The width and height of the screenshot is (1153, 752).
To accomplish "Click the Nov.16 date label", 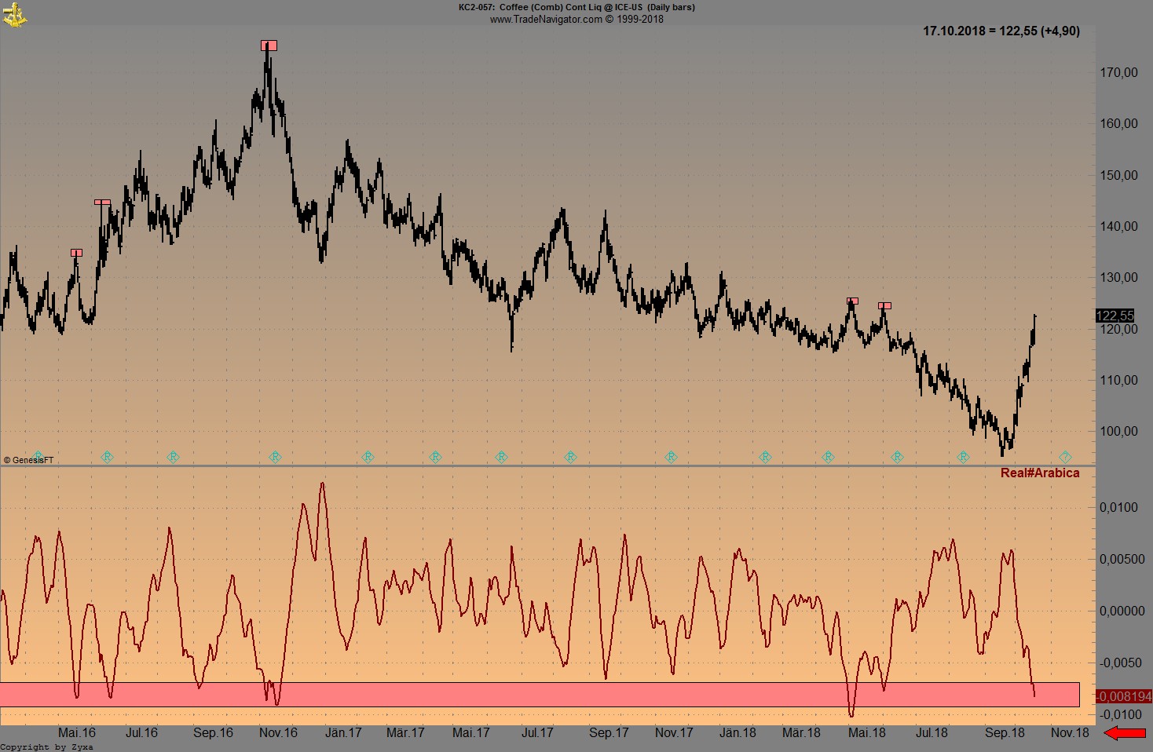I will [x=278, y=732].
